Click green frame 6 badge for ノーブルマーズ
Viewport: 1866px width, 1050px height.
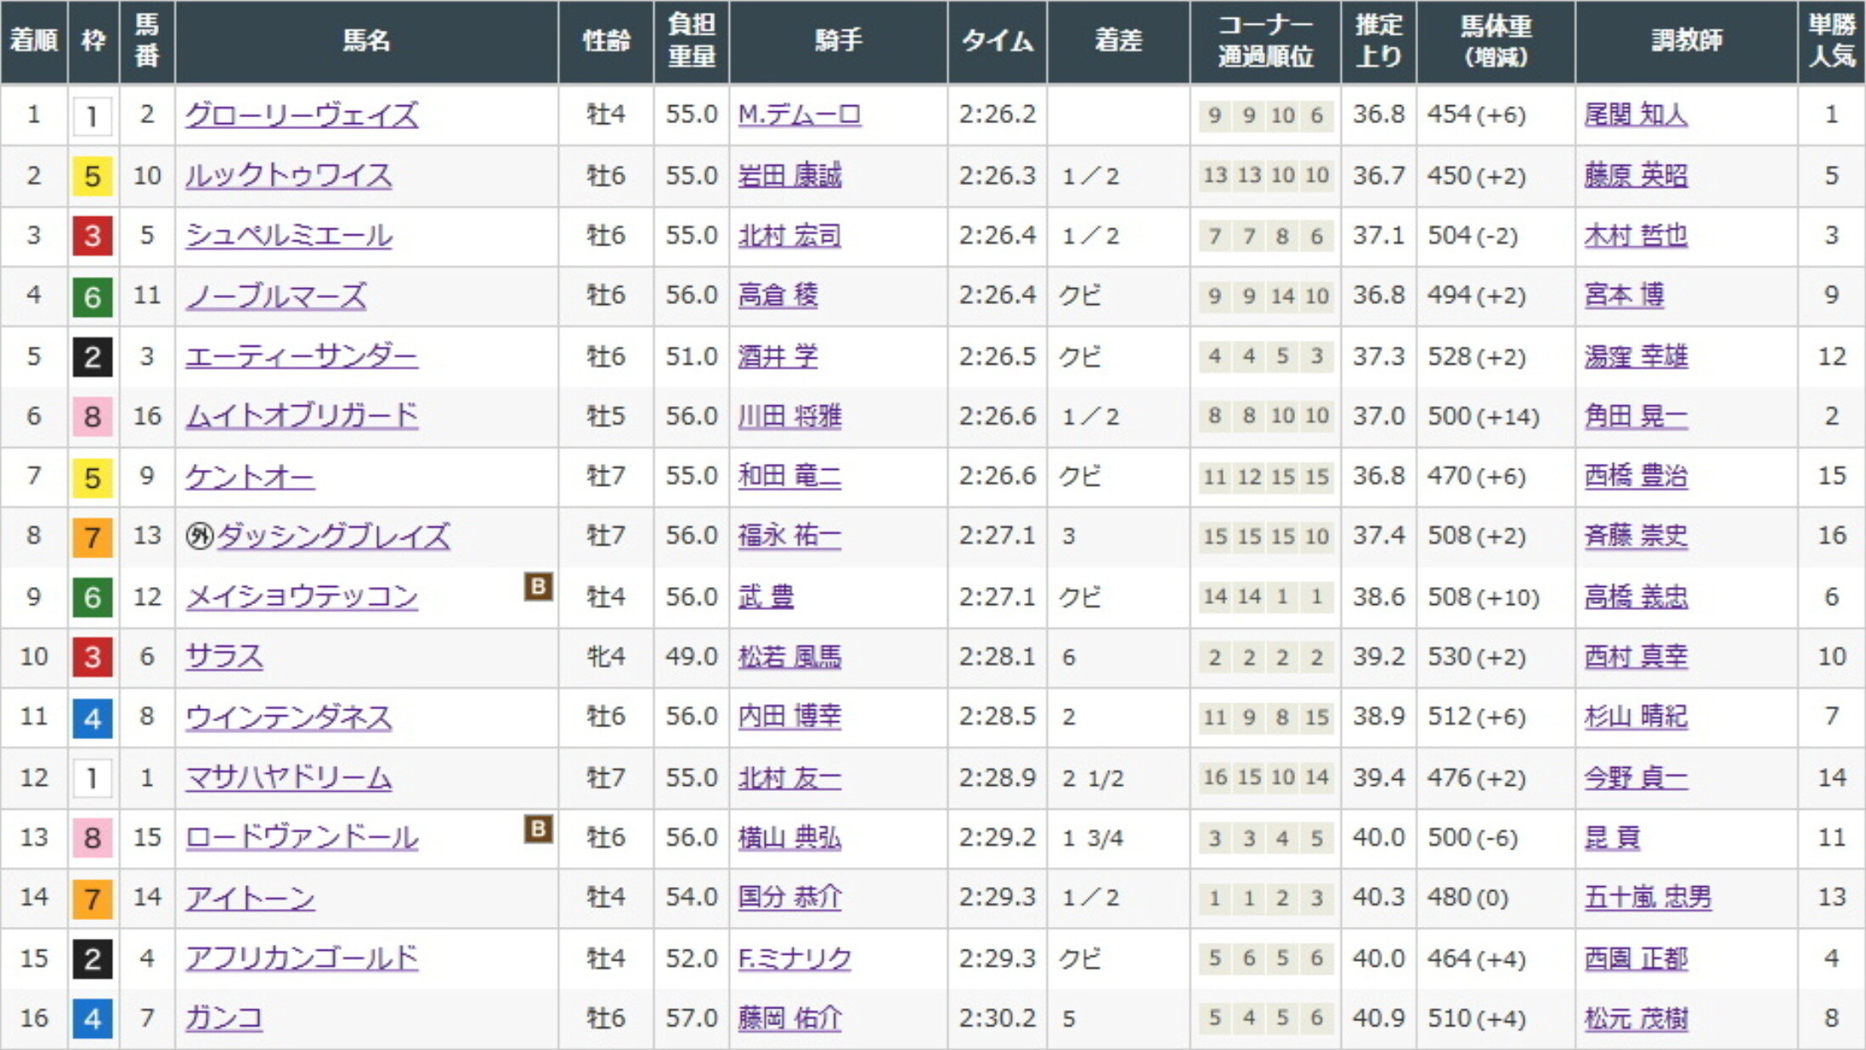pyautogui.click(x=93, y=296)
